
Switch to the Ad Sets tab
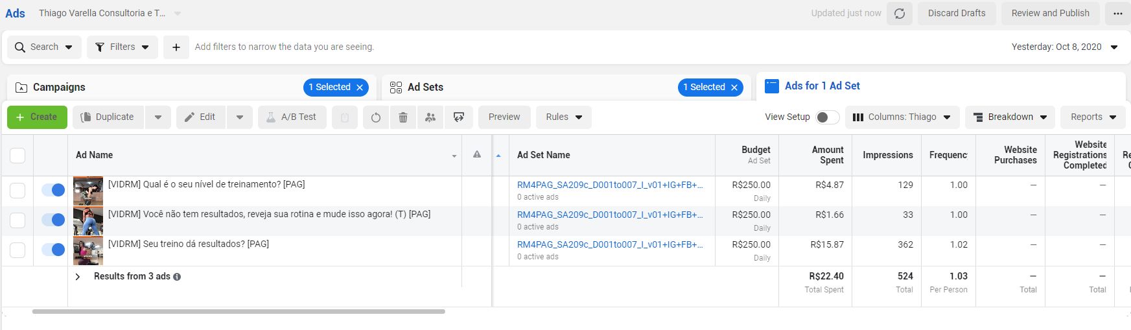(425, 88)
